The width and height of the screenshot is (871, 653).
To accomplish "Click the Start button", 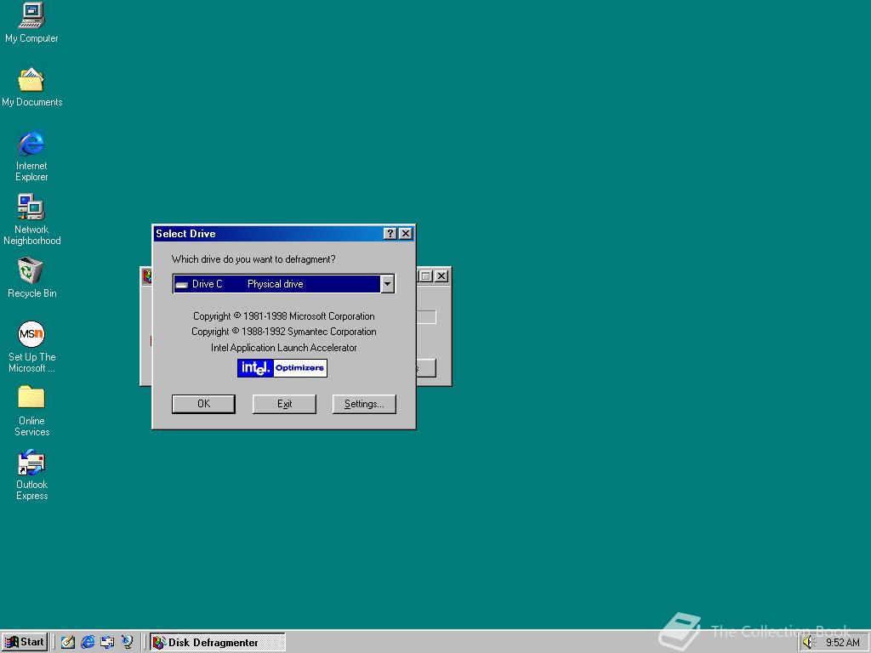I will [x=25, y=642].
